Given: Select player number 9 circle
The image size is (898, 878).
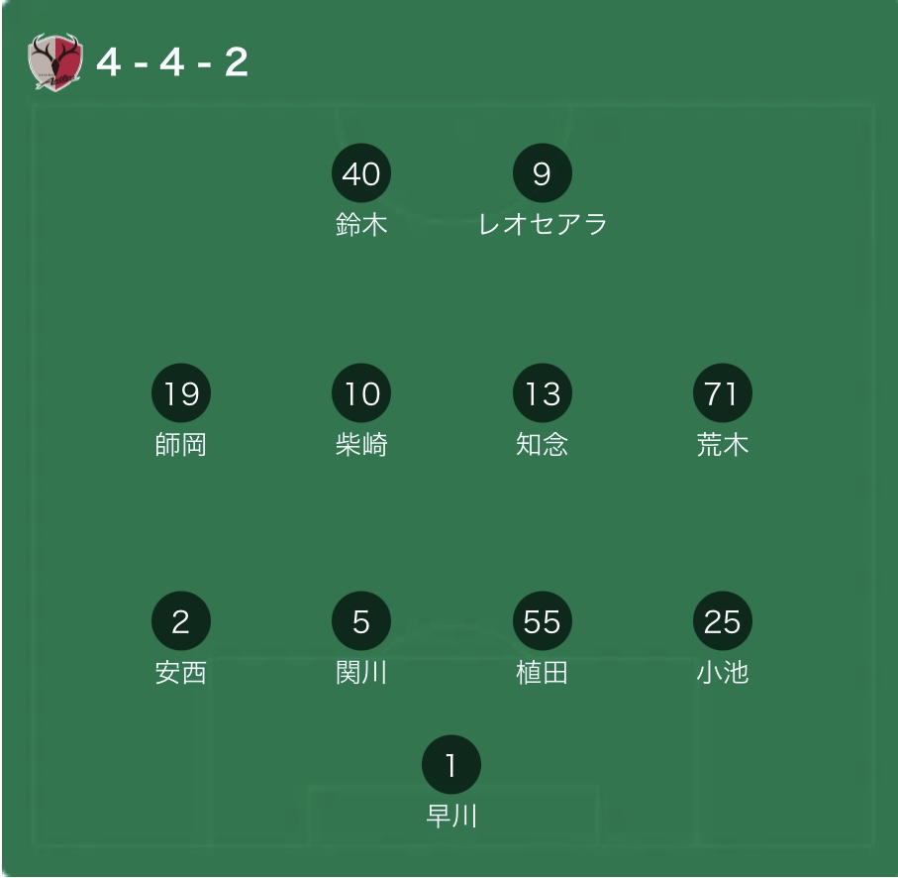Looking at the screenshot, I should [543, 172].
